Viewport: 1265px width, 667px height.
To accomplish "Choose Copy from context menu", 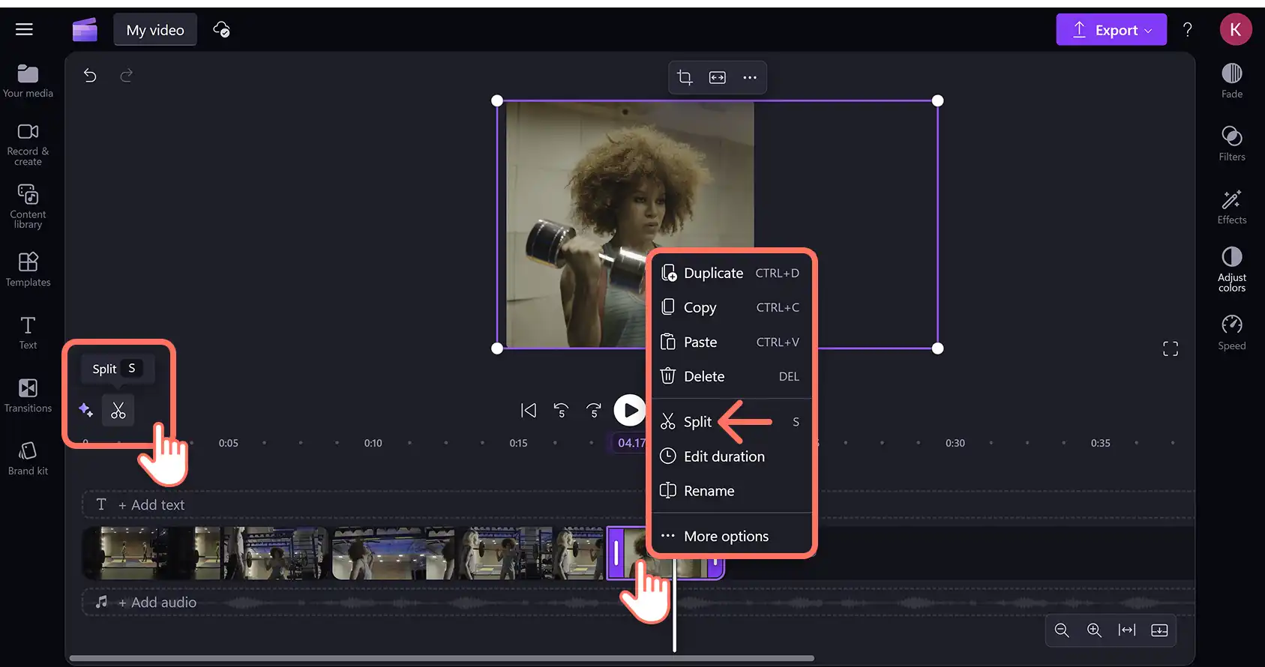I will [x=731, y=307].
